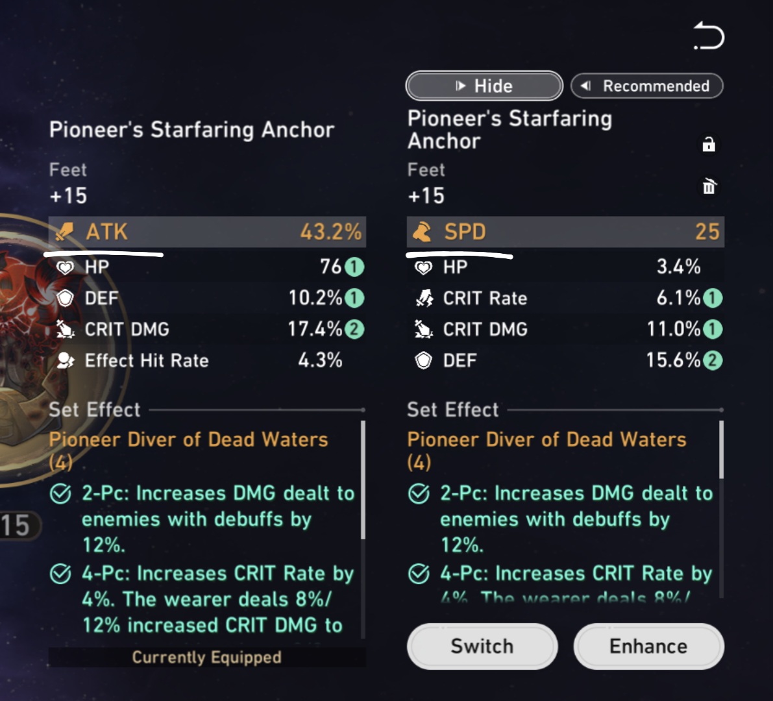Click the 4-Pc set effect checkmark

point(60,574)
